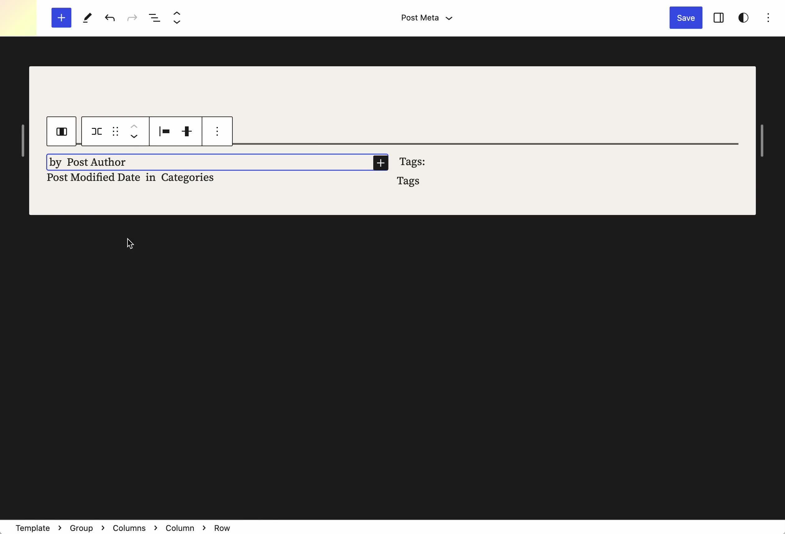Select the Tools pencil icon

87,18
